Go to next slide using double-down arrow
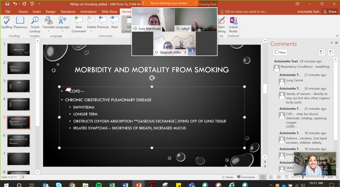This screenshot has height=187, width=340. (x=265, y=166)
